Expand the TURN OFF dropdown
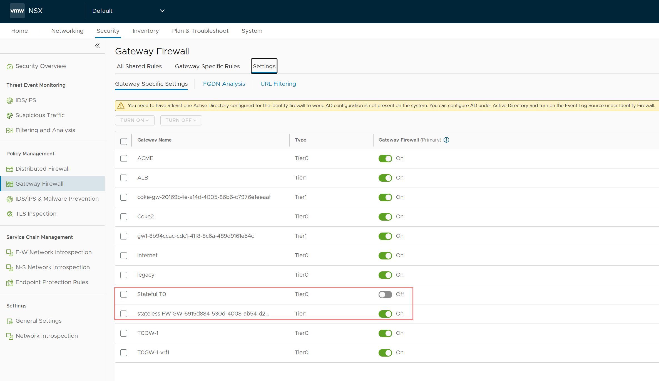 (x=181, y=120)
